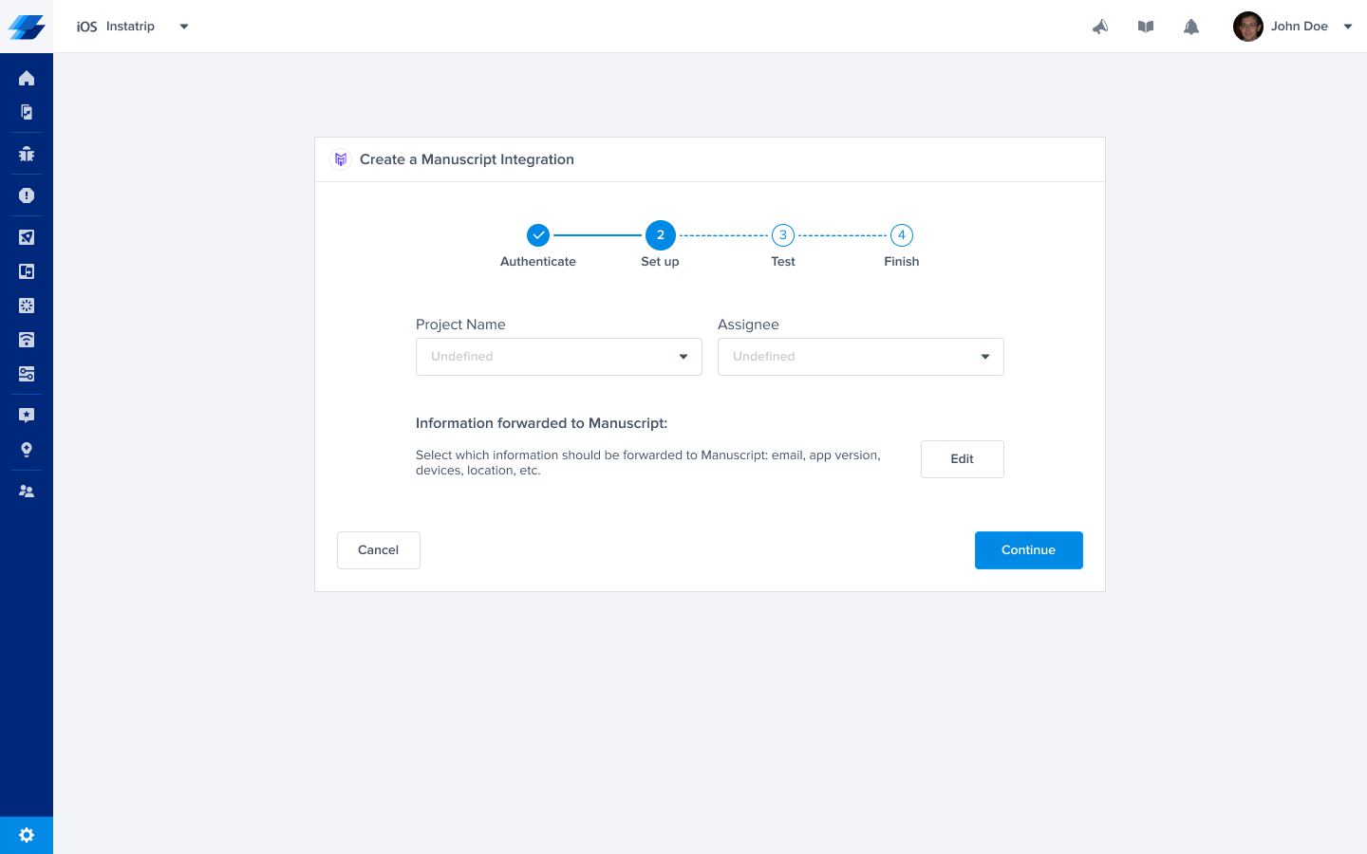Image resolution: width=1367 pixels, height=854 pixels.
Task: Open the John Doe account menu arrow
Action: (1348, 27)
